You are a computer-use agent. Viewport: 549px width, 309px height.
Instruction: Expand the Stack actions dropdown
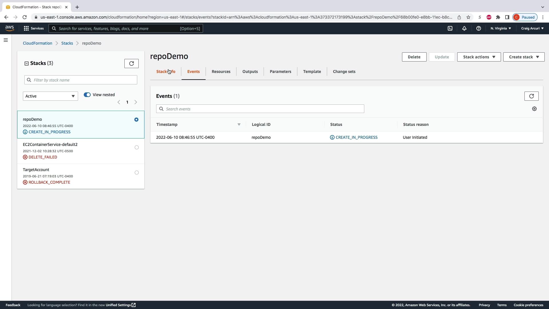pyautogui.click(x=479, y=57)
